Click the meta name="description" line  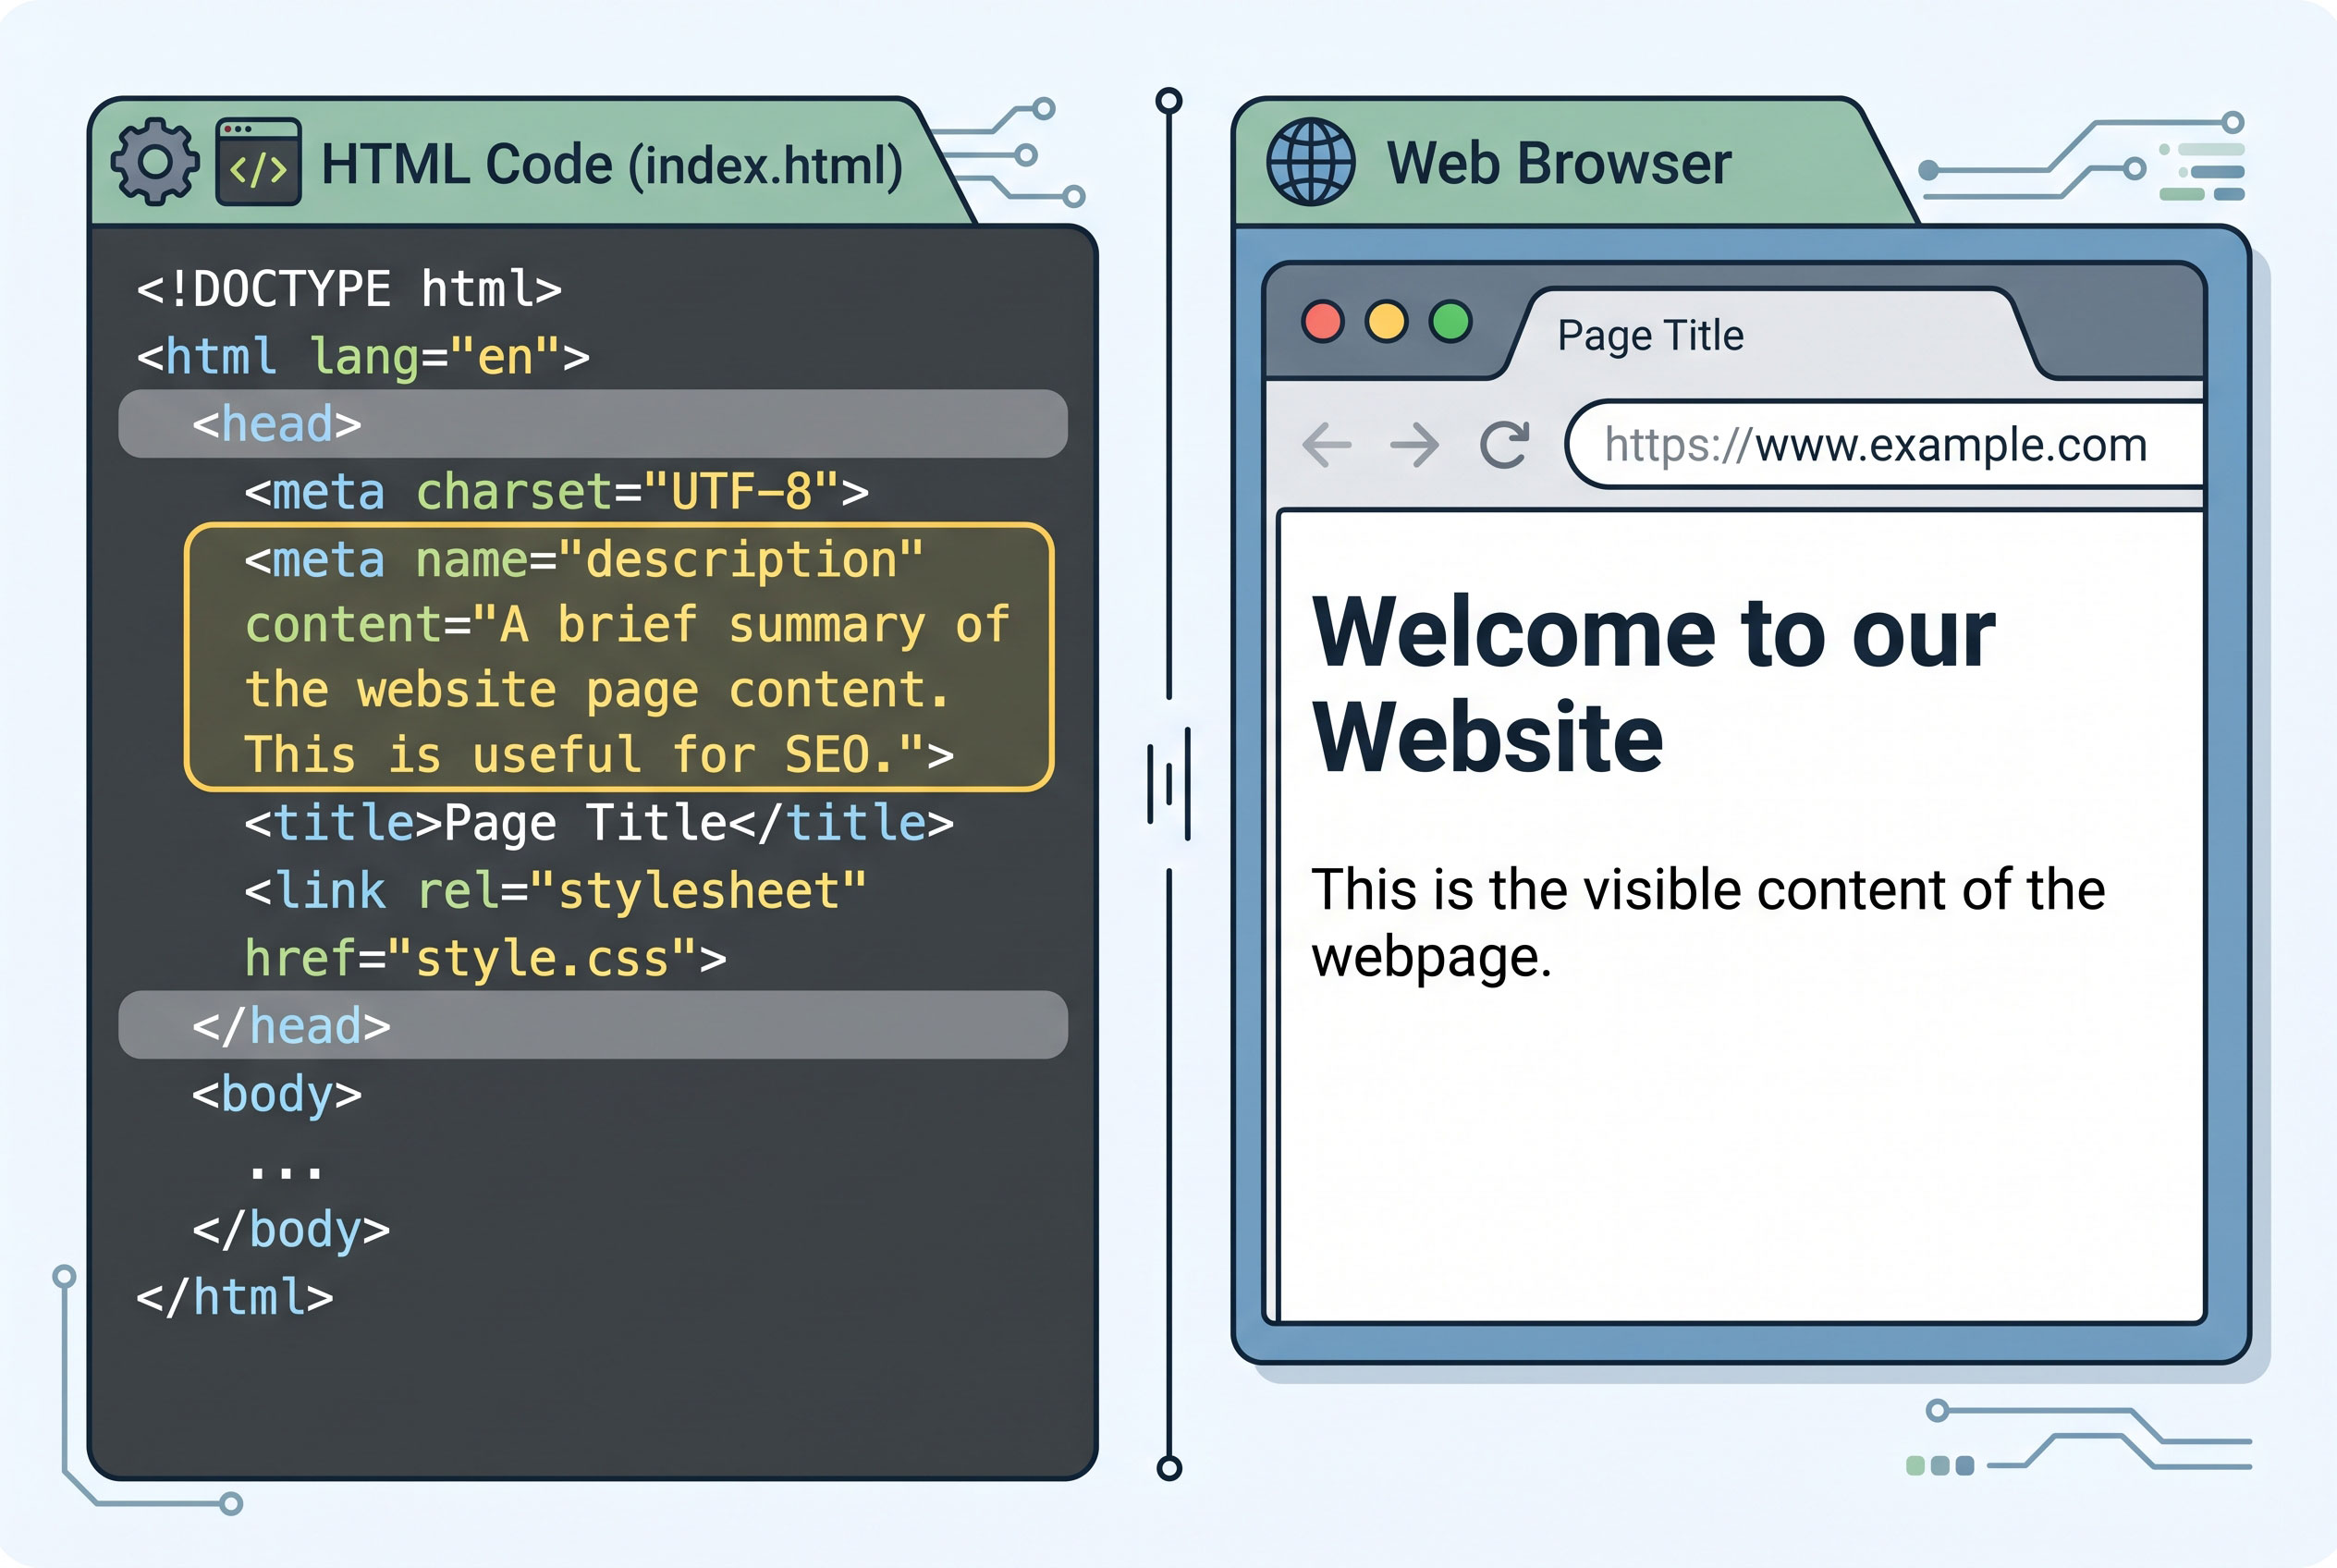tap(584, 560)
